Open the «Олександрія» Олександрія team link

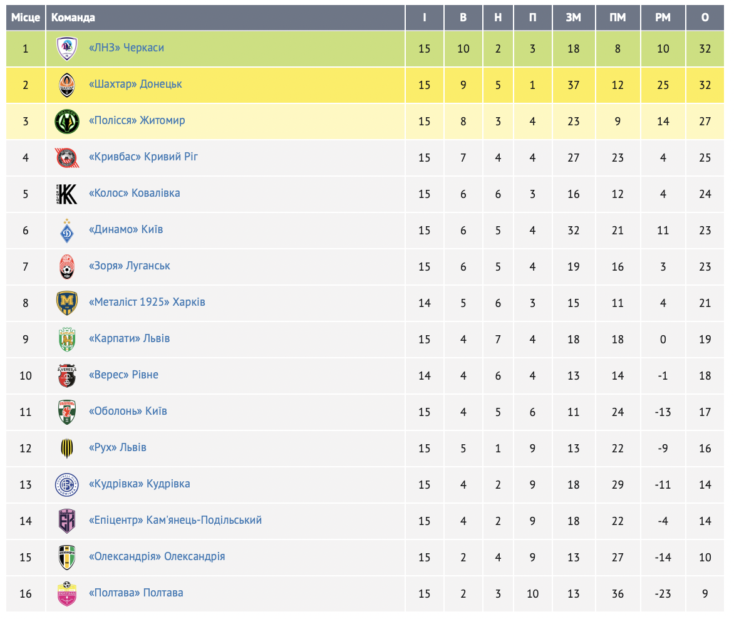[157, 556]
